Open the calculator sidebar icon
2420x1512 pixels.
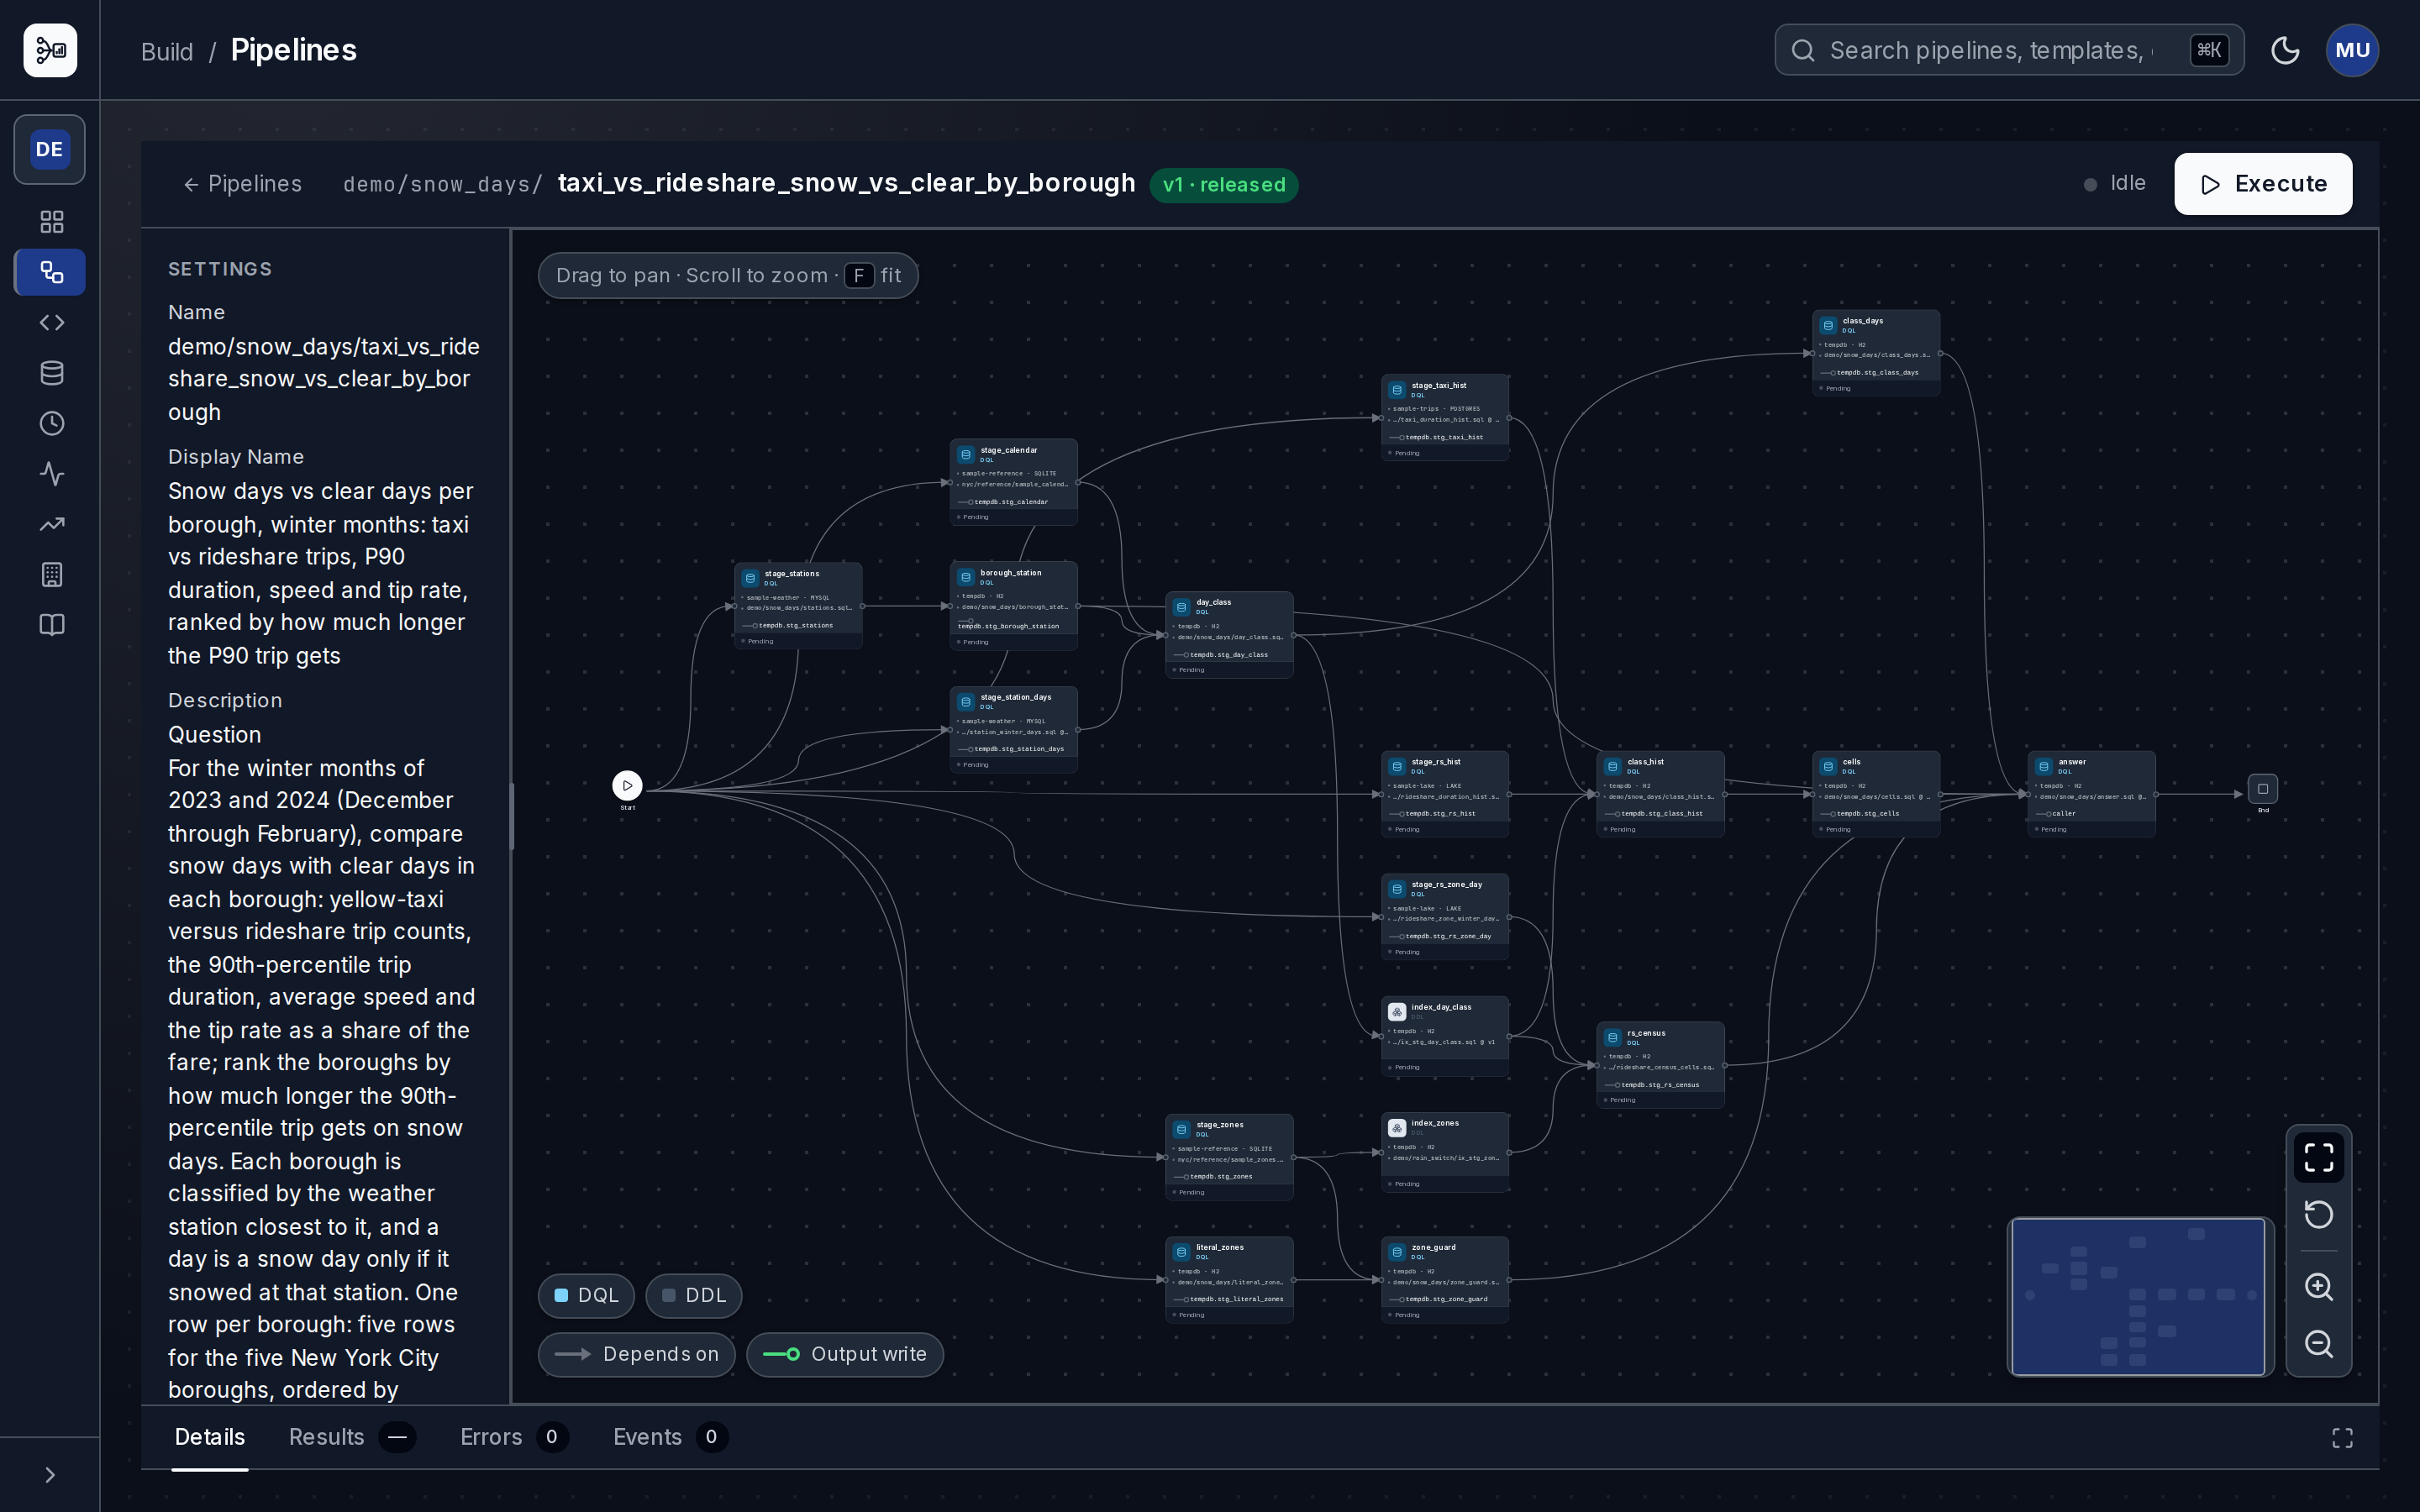coord(52,574)
